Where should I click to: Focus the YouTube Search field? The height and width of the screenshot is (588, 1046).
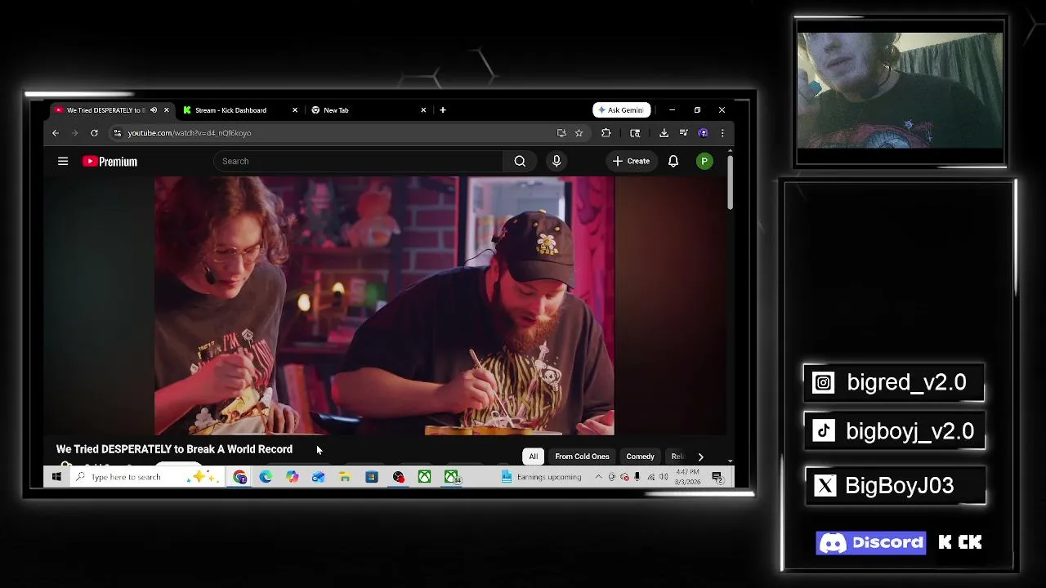(x=359, y=161)
